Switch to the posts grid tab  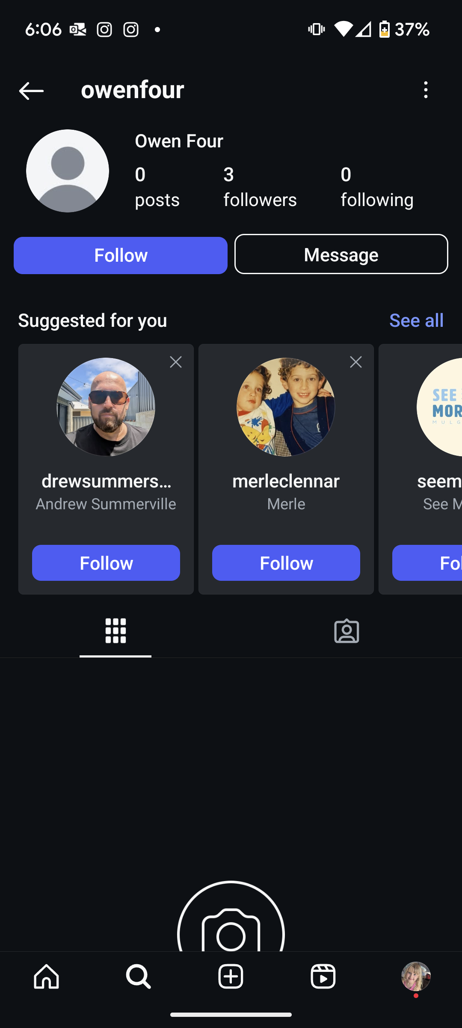[x=115, y=631]
